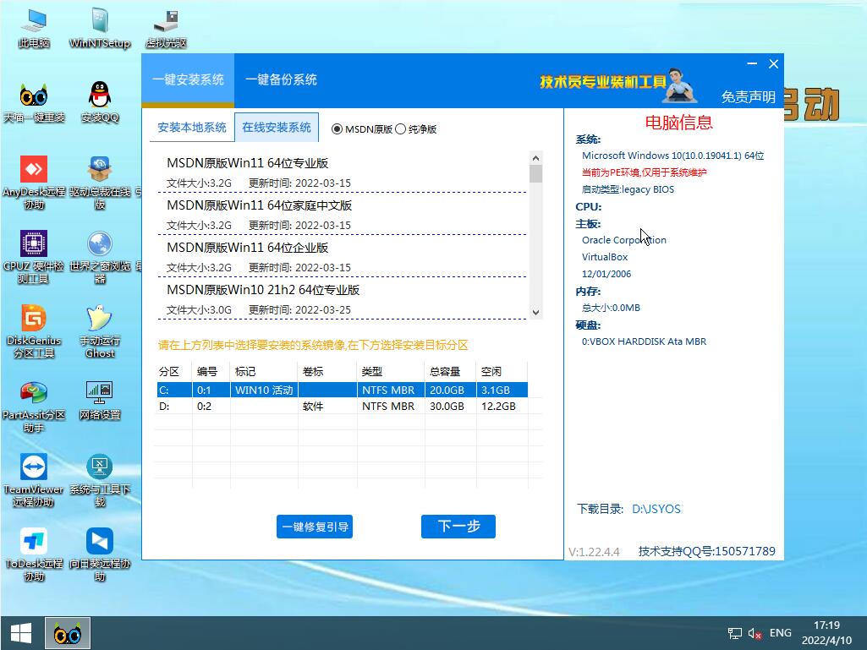Click the 卷标 column header
The width and height of the screenshot is (867, 650).
(x=327, y=371)
